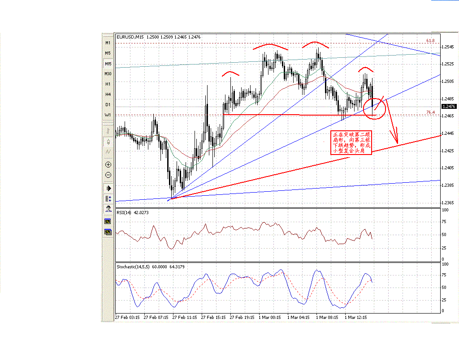Click the zoom out minus icon

(108, 175)
